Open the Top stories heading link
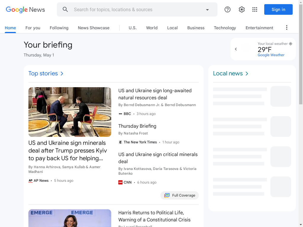This screenshot has width=303, height=227. click(x=43, y=74)
